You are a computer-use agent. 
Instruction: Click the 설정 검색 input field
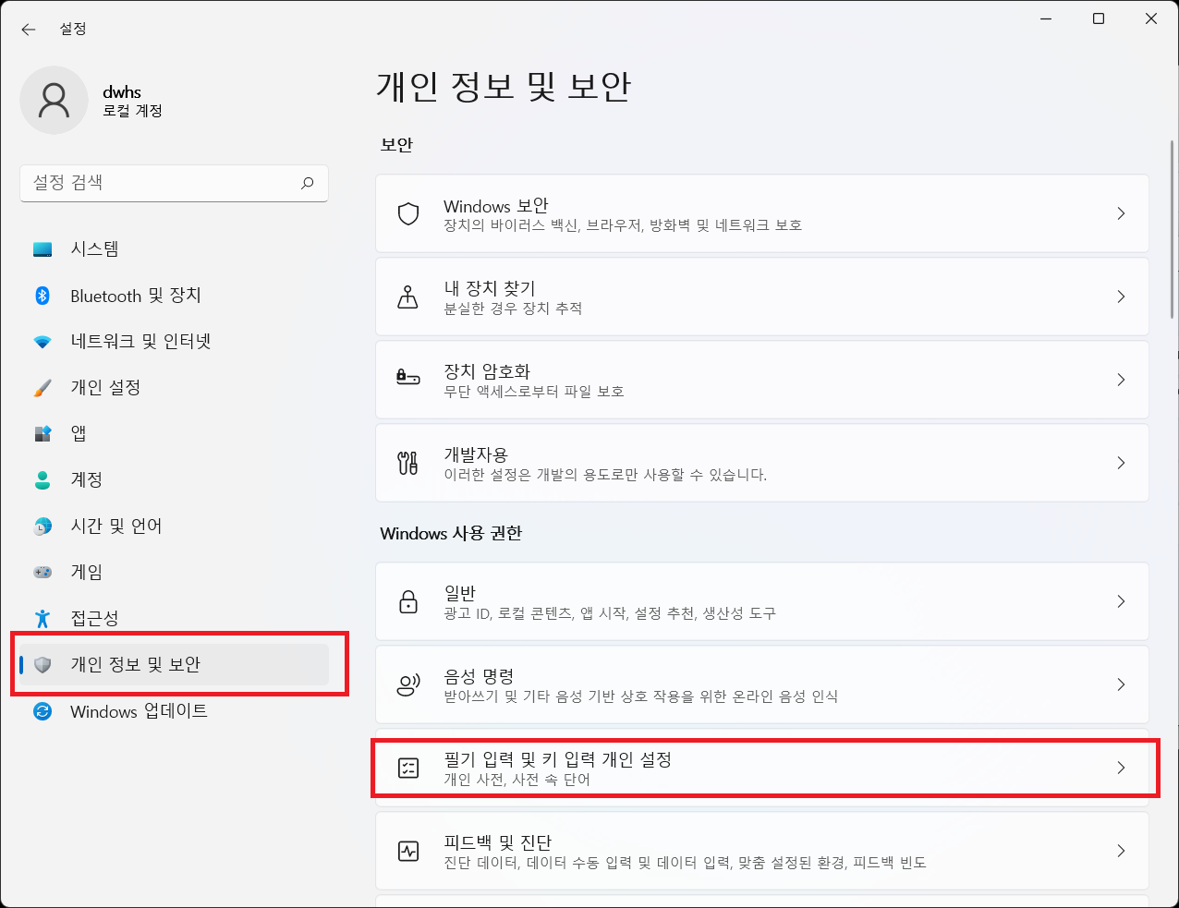pyautogui.click(x=174, y=183)
